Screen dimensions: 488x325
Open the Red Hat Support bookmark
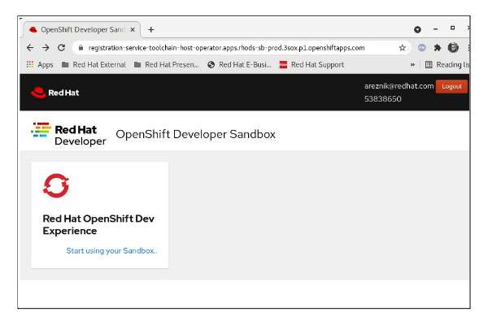tap(312, 65)
